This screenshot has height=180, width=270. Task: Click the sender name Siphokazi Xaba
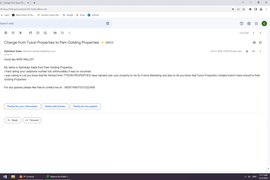(13, 51)
